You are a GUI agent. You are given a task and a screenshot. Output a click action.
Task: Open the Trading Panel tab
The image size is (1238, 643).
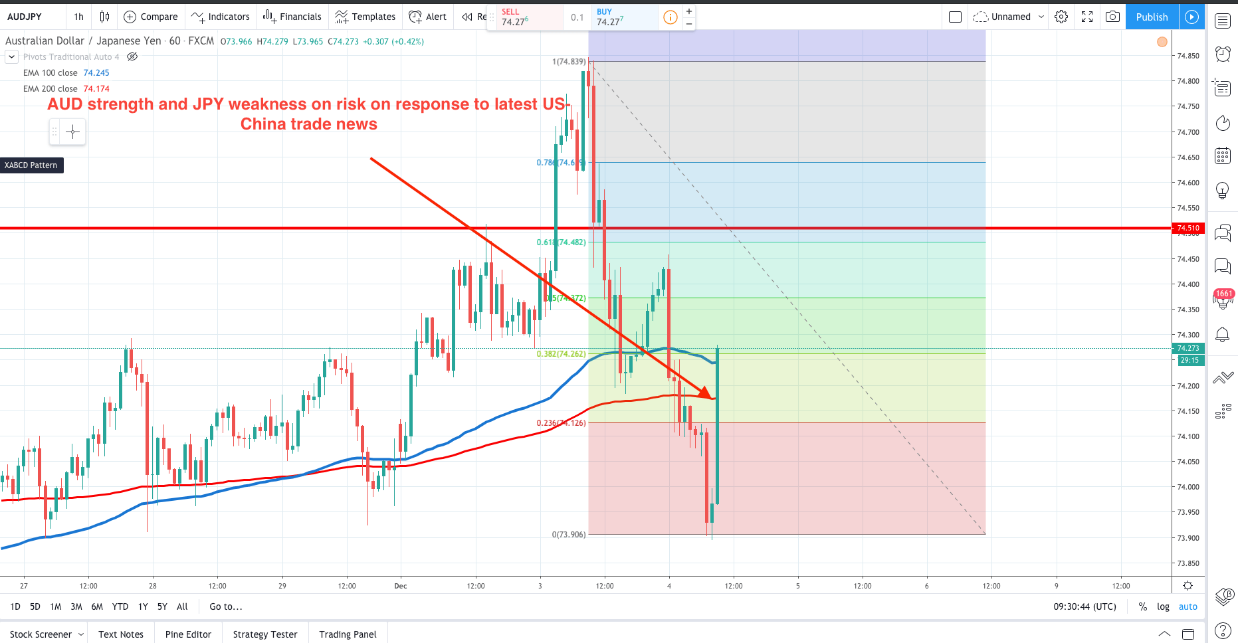[348, 634]
